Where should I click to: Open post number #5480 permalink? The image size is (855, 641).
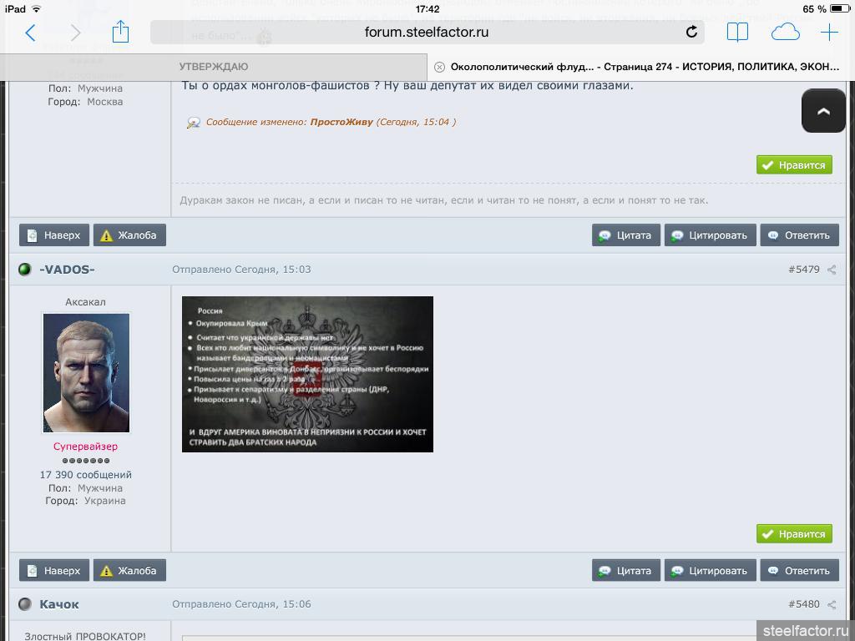point(804,604)
